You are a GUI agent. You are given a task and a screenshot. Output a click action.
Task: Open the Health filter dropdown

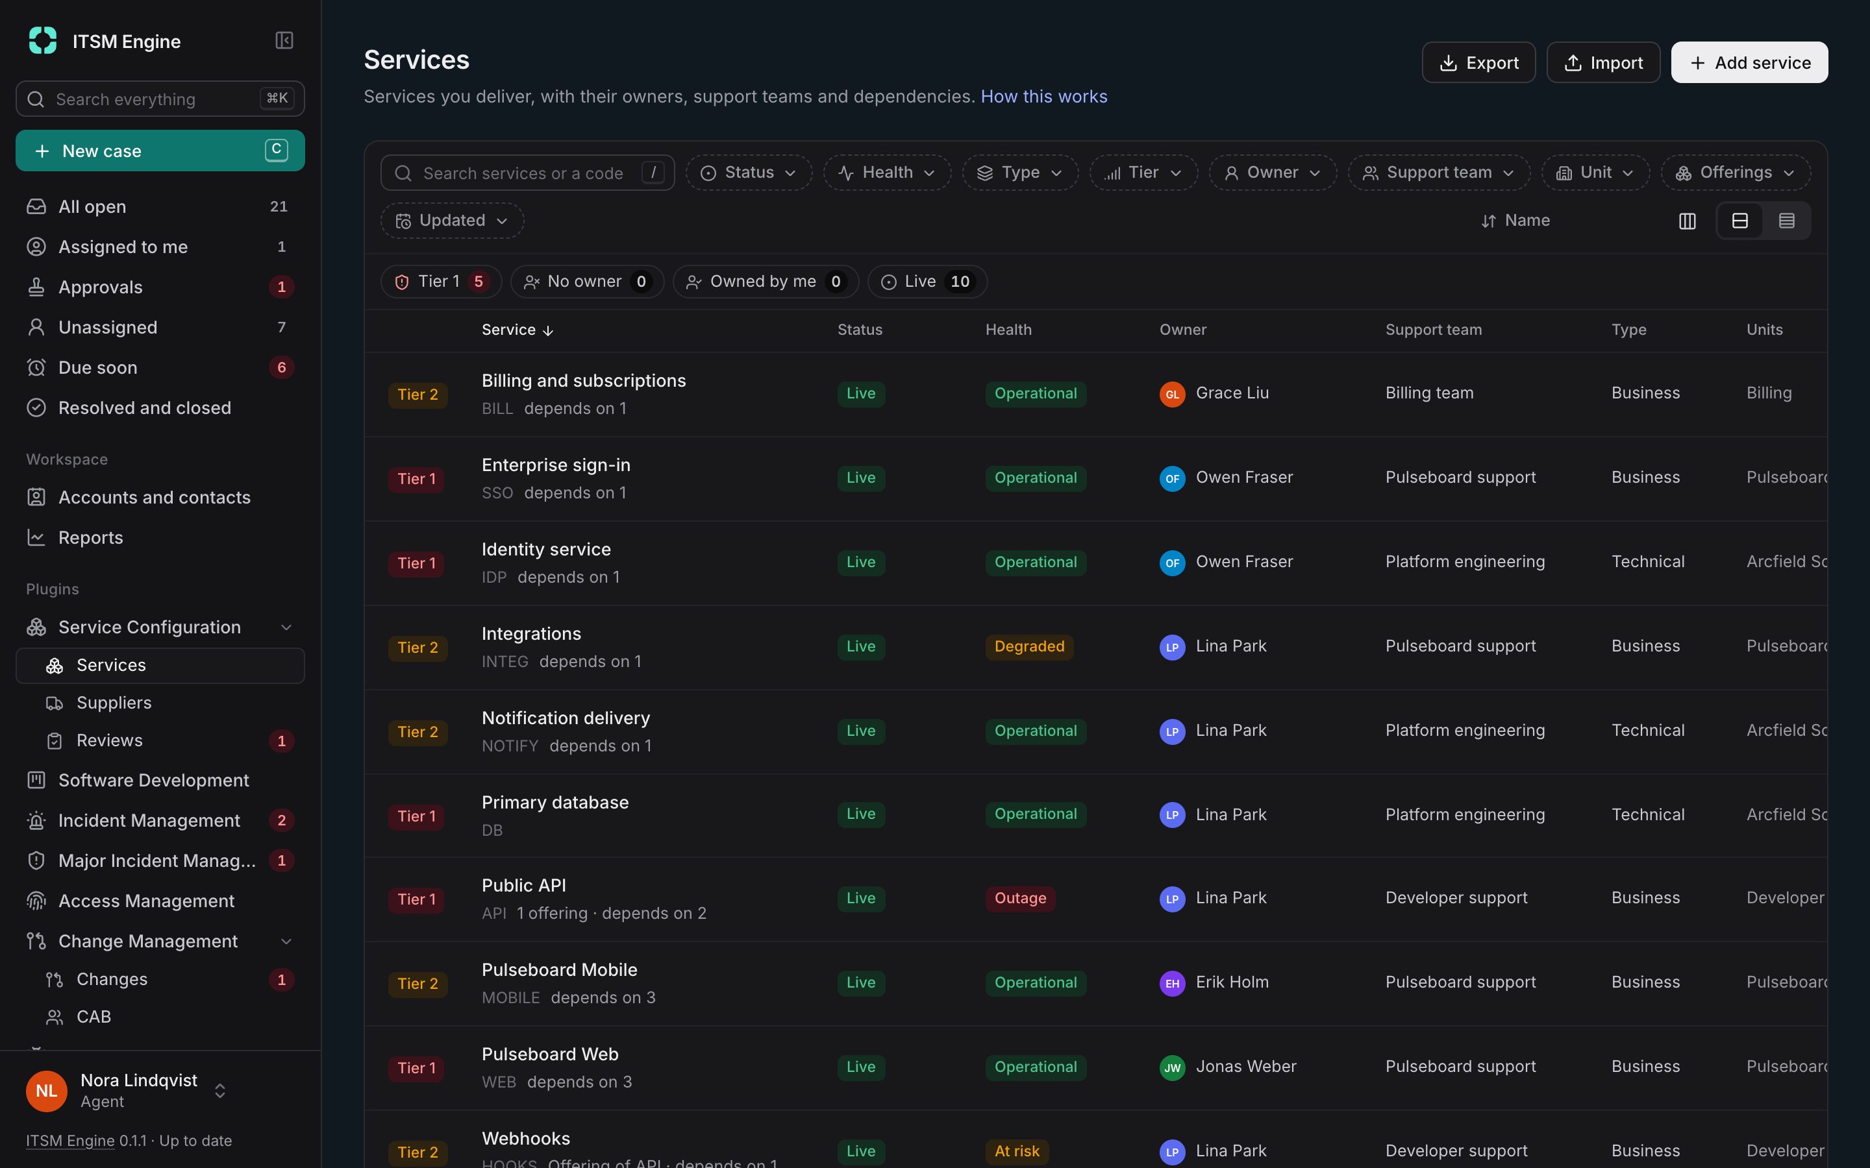pyautogui.click(x=887, y=172)
